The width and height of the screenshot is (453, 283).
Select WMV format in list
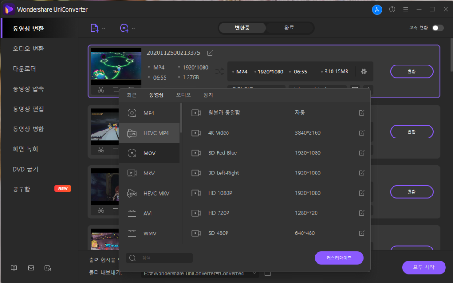(x=150, y=233)
